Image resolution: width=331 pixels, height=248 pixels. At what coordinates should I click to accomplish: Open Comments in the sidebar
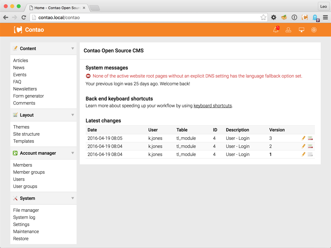coord(24,103)
